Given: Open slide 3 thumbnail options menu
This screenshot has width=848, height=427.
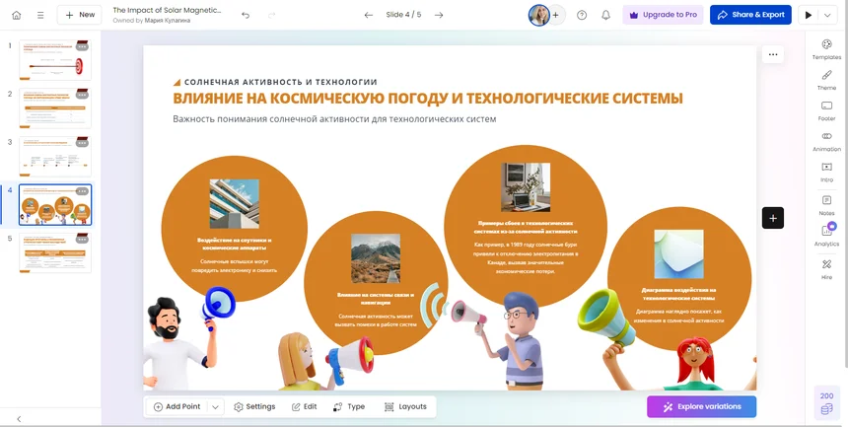Looking at the screenshot, I should tap(82, 143).
